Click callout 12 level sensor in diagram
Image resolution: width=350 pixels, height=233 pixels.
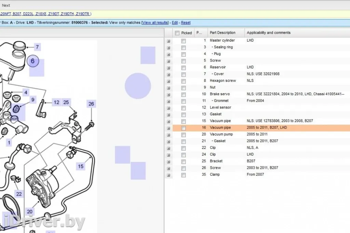click(x=56, y=102)
